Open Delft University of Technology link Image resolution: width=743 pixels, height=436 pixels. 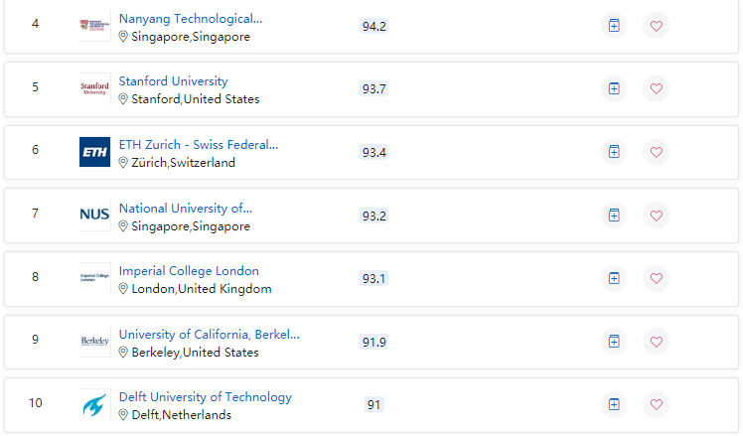click(x=206, y=397)
